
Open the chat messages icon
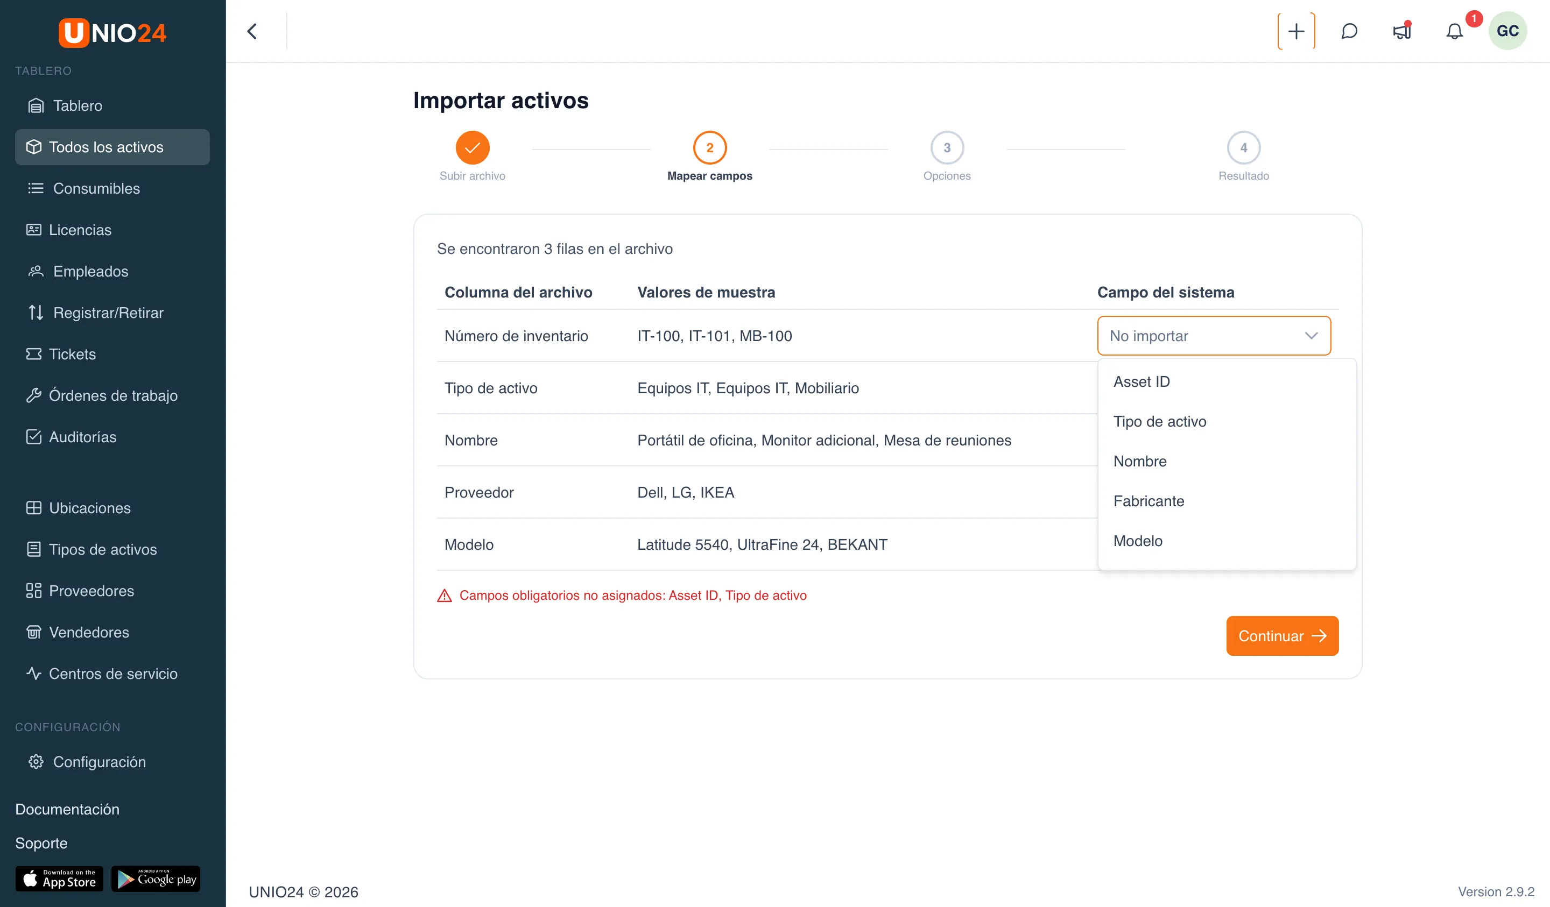click(x=1349, y=31)
